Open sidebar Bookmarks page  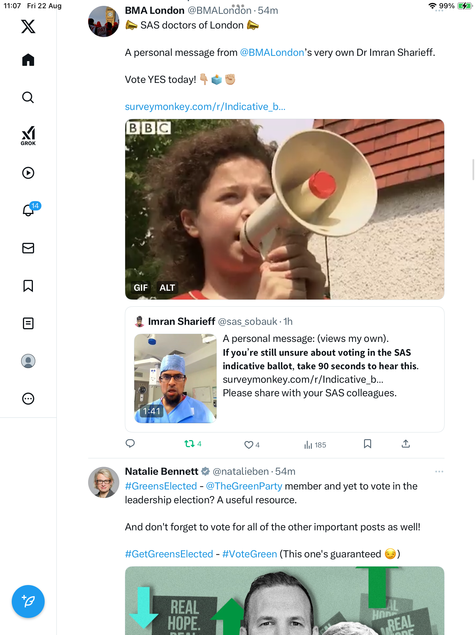pos(28,286)
